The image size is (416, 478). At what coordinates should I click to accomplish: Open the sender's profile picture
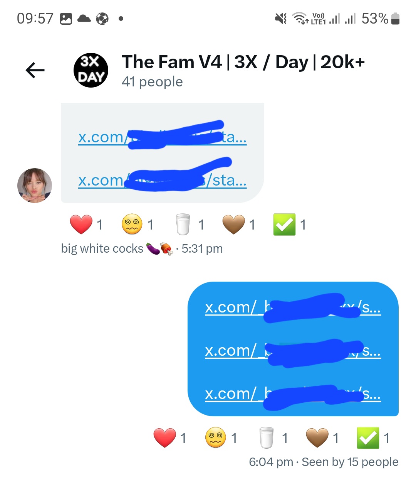35,186
